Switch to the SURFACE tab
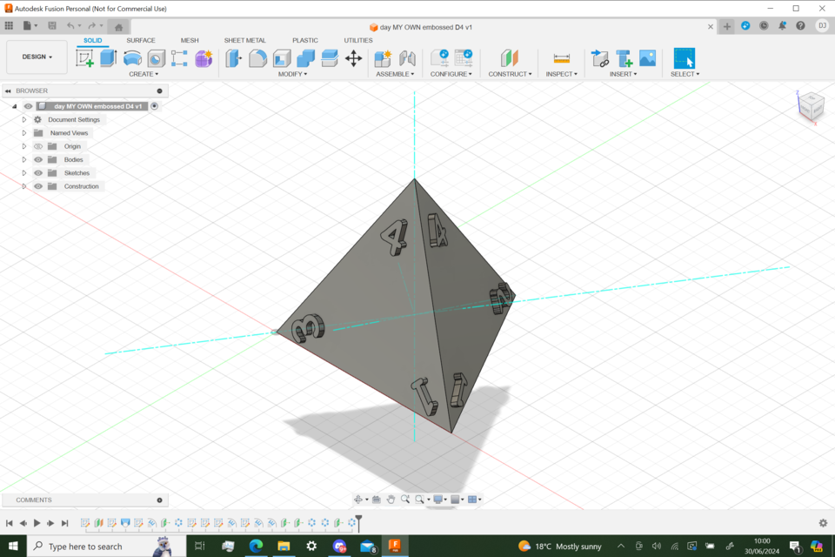Viewport: 835px width, 557px height. click(x=141, y=40)
